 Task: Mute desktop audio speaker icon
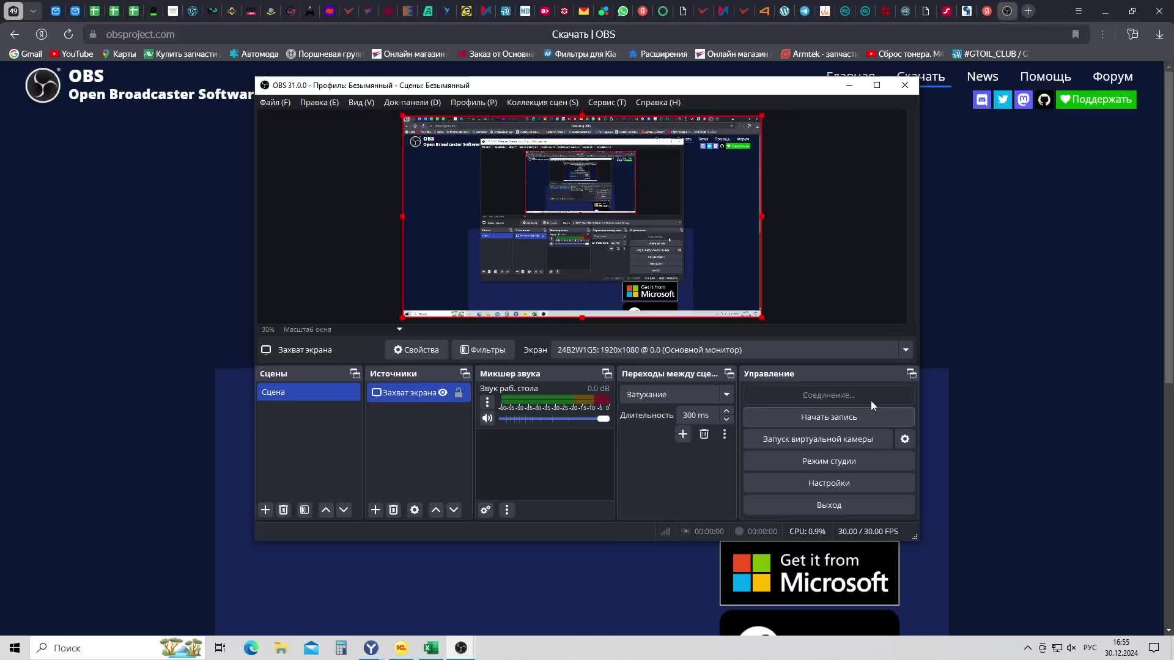tap(487, 418)
